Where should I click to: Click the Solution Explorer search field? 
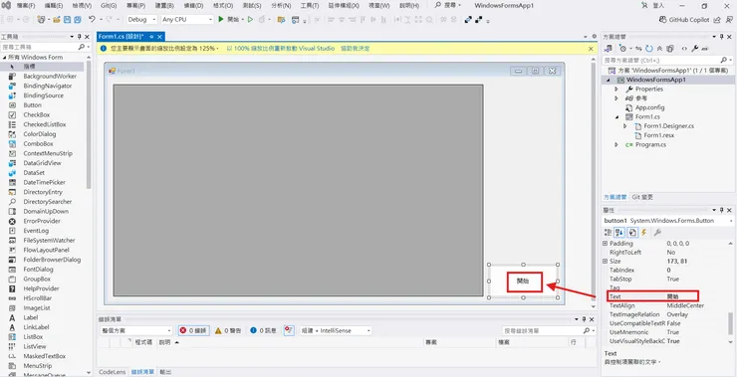tap(662, 60)
